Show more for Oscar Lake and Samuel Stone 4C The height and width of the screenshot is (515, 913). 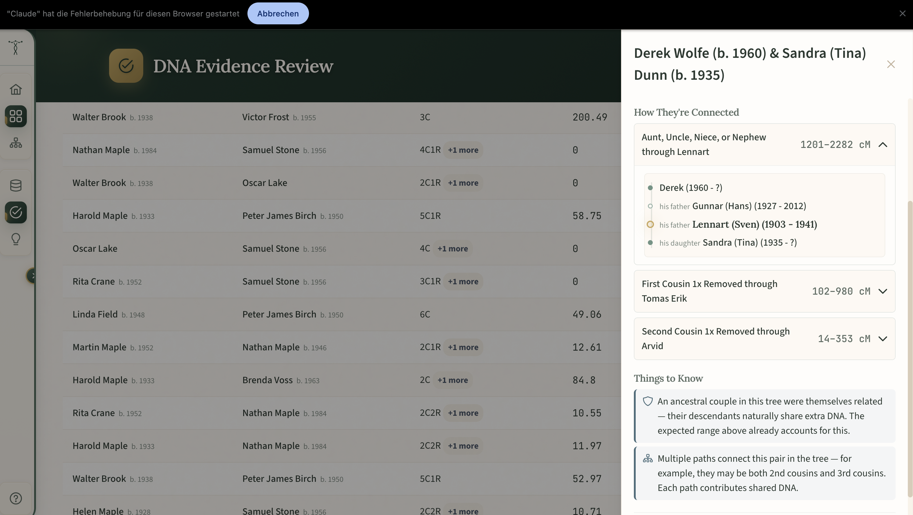click(452, 248)
